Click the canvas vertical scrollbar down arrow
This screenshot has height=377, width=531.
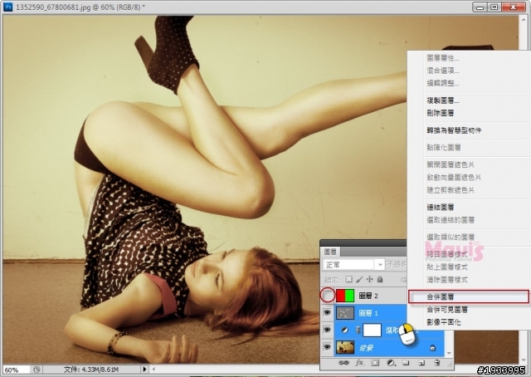pos(524,360)
